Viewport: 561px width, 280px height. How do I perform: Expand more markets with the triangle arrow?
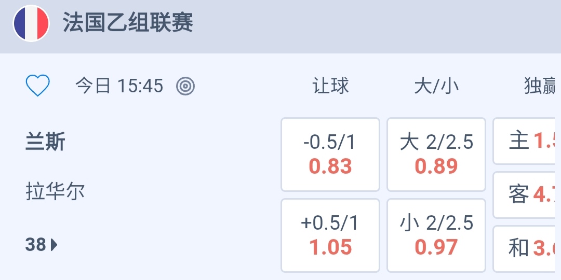click(54, 244)
